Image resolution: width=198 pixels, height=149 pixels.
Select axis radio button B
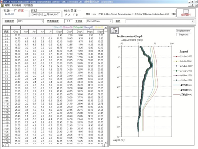74,15
